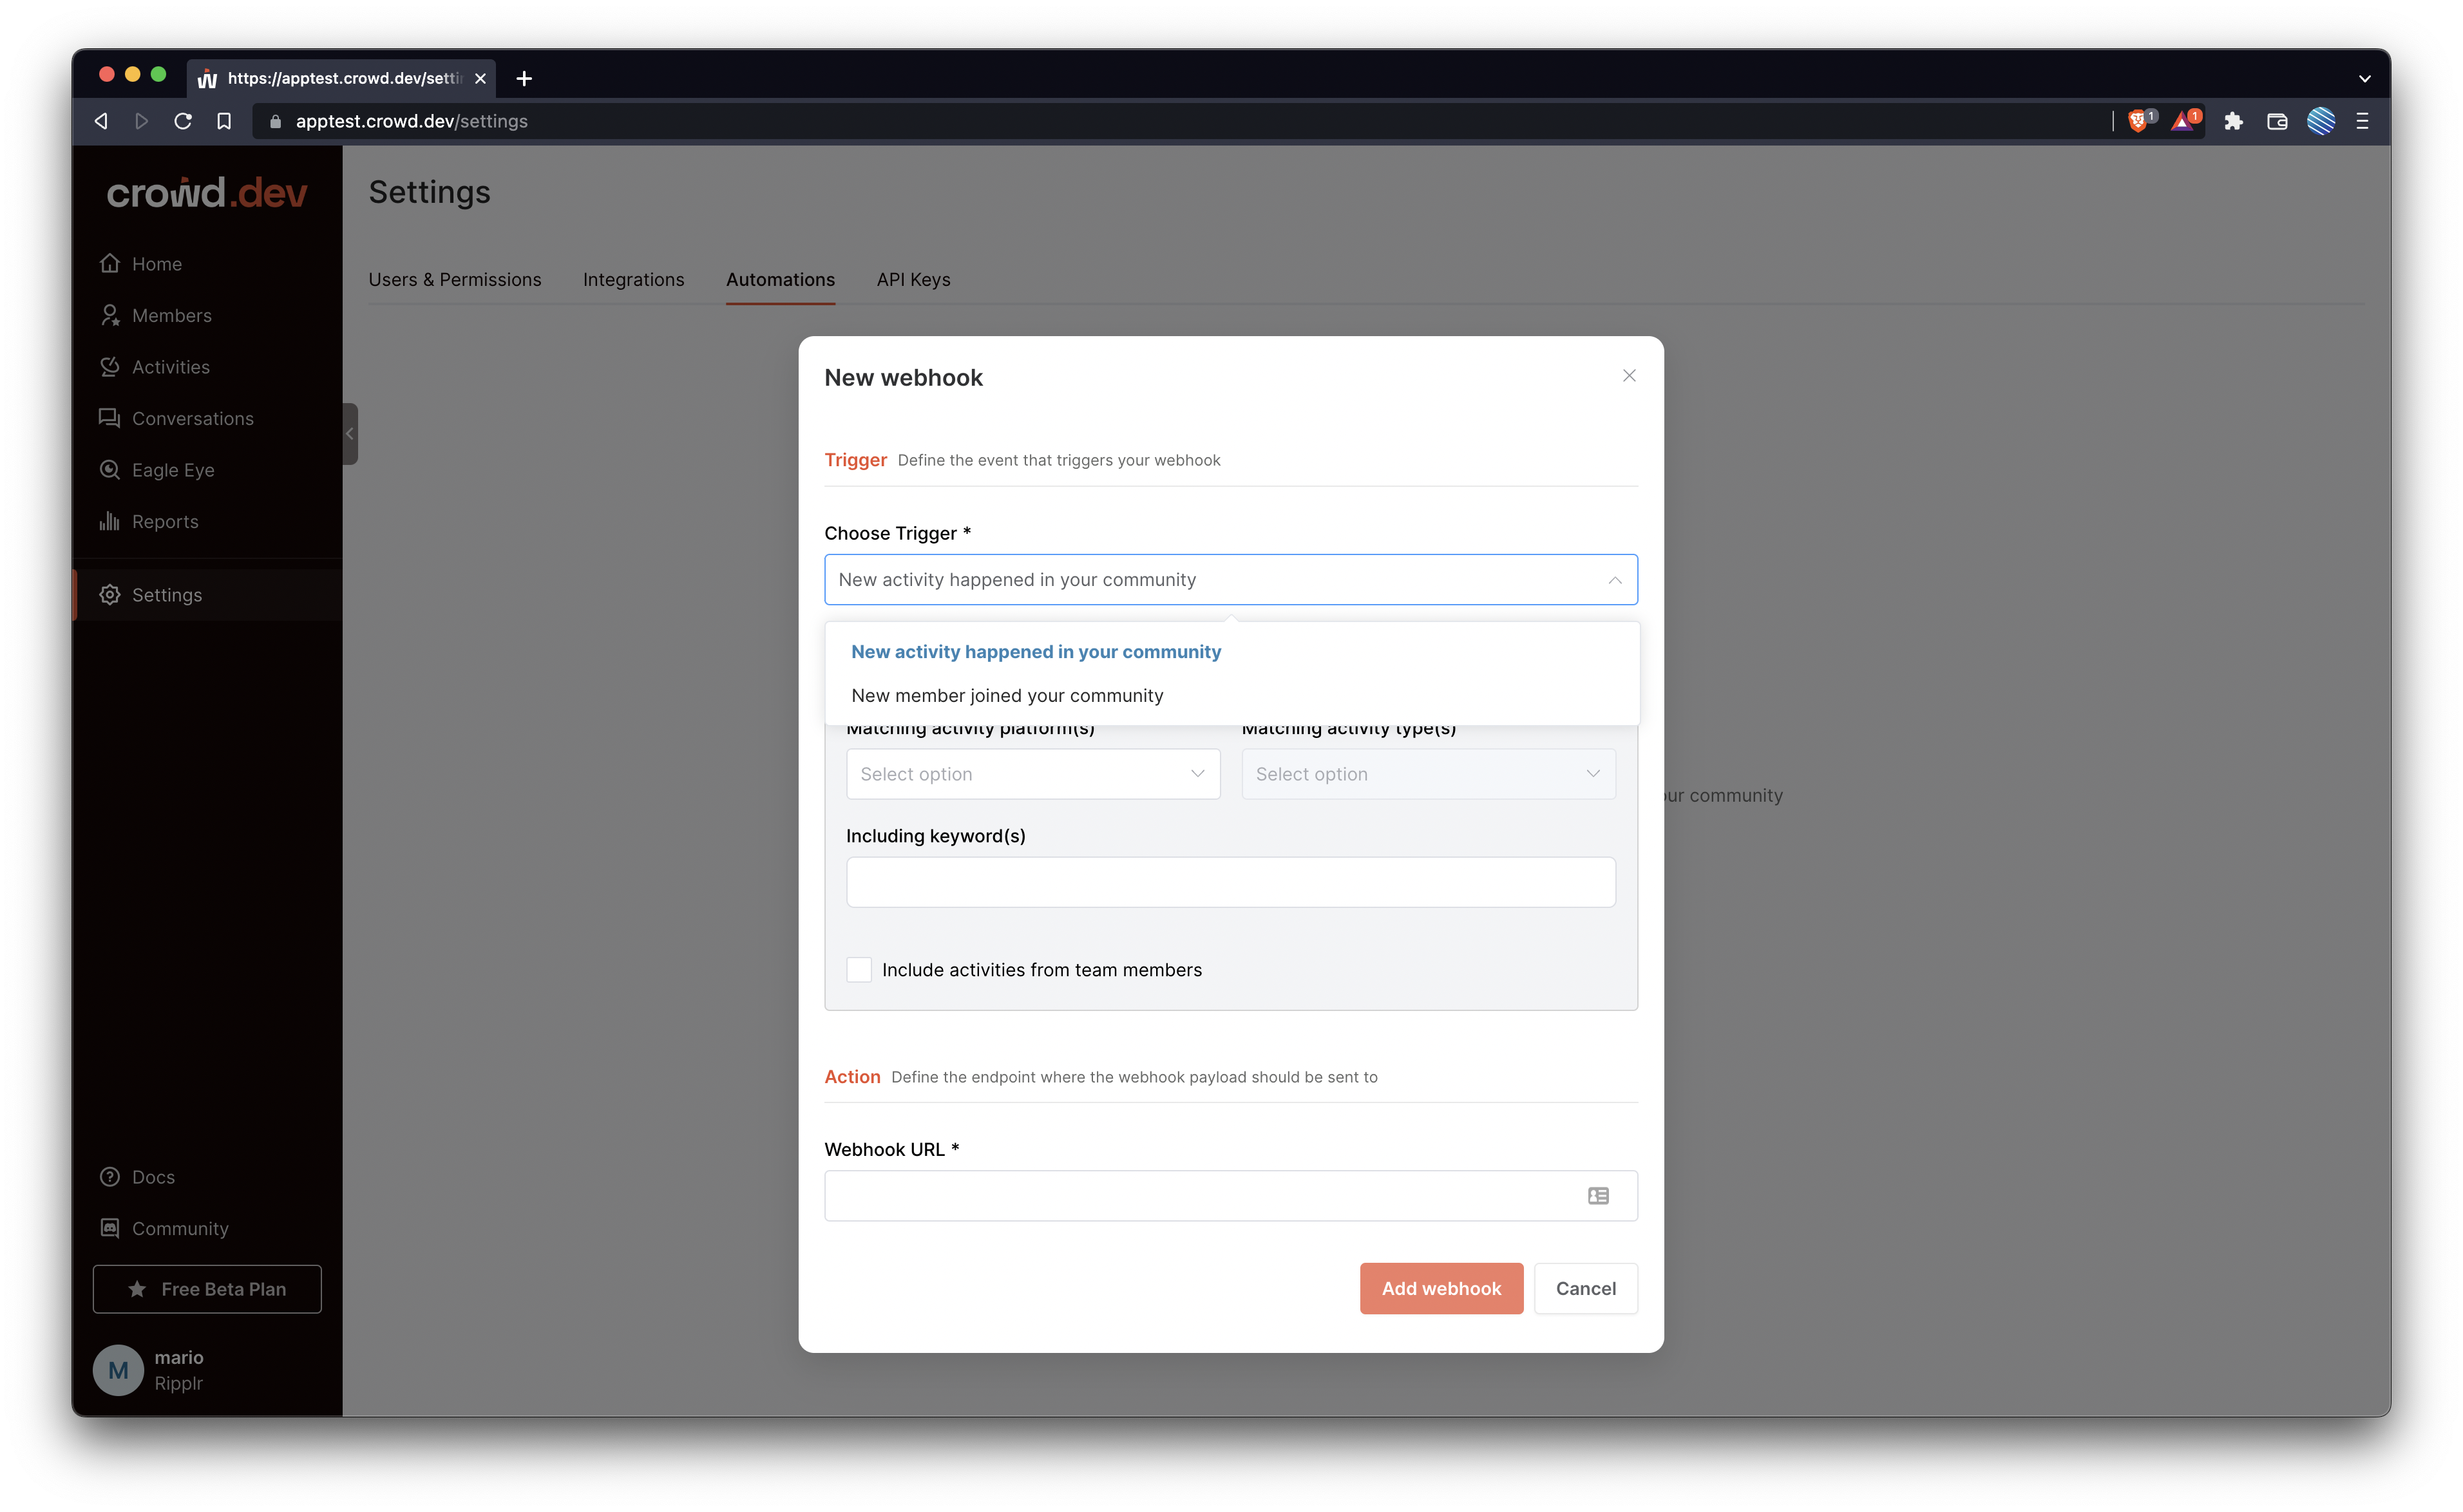Viewport: 2463px width, 1512px height.
Task: Open Matching activity type(s) dropdown
Action: pos(1428,774)
